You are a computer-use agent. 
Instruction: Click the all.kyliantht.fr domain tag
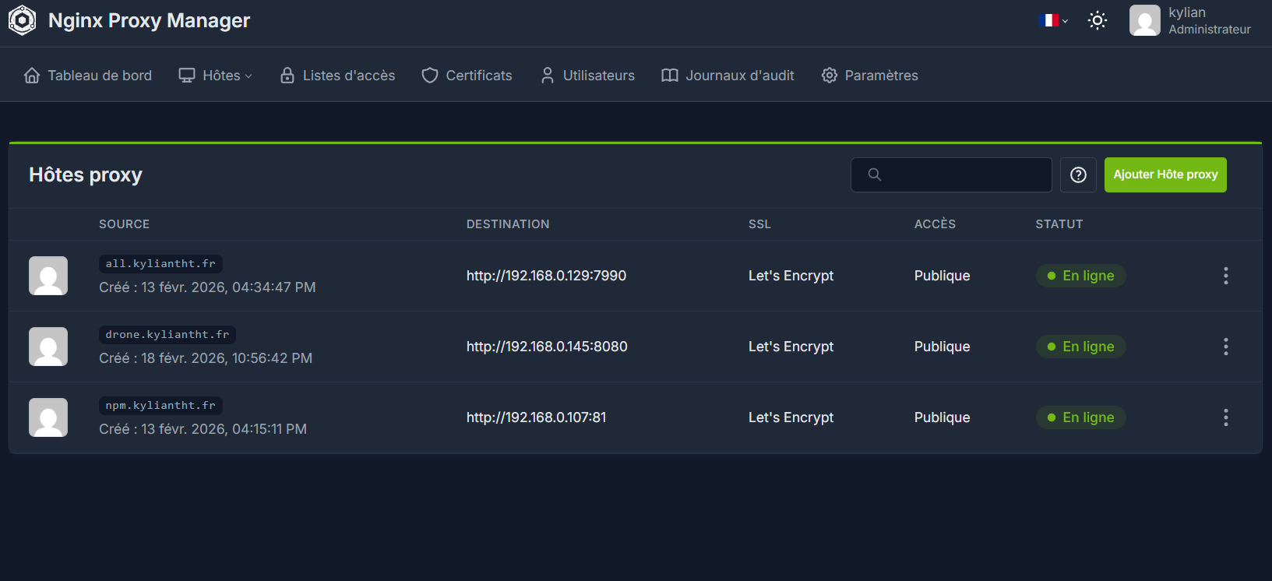coord(160,264)
